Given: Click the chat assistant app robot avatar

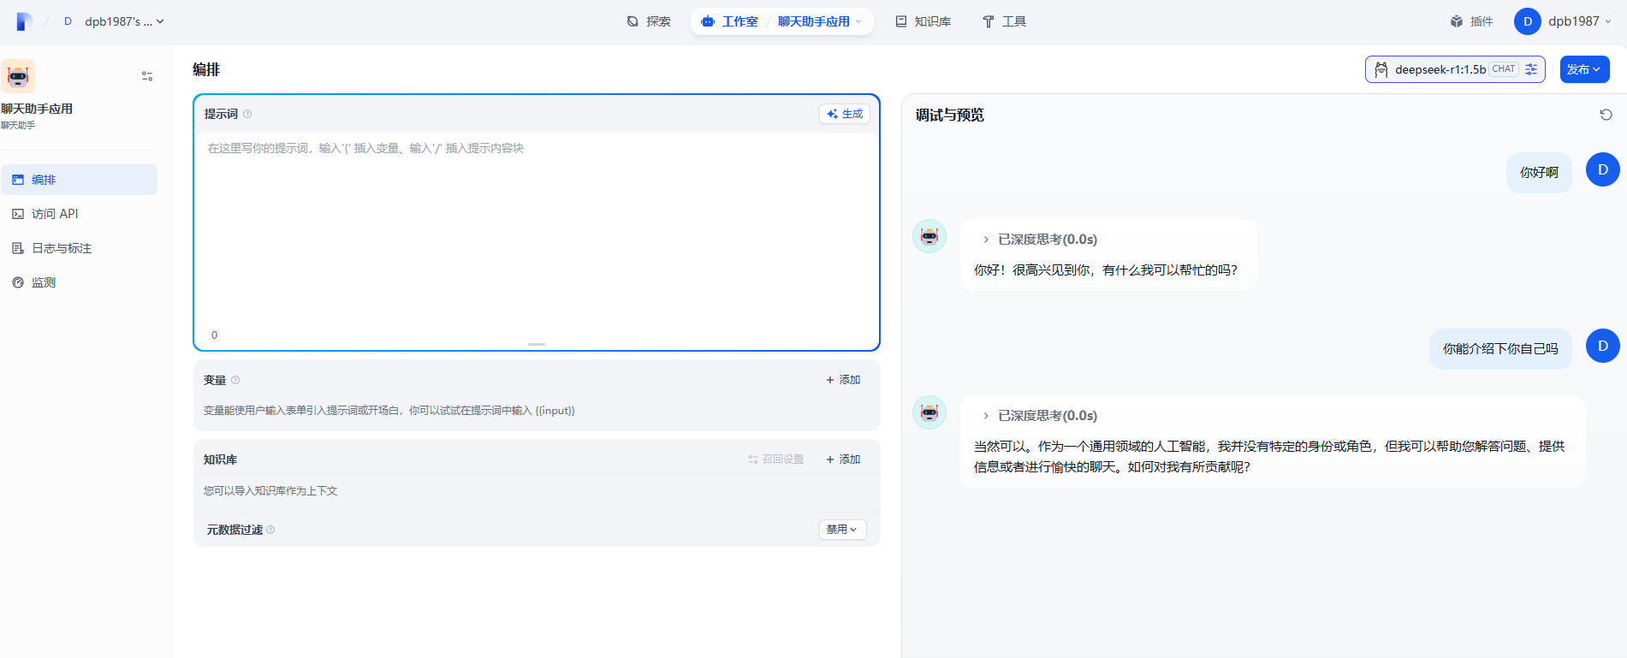Looking at the screenshot, I should pos(18,76).
